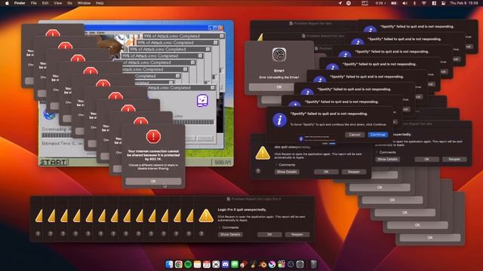Click the red alert icon in front internet dialog
The image size is (483, 271).
coord(153,136)
